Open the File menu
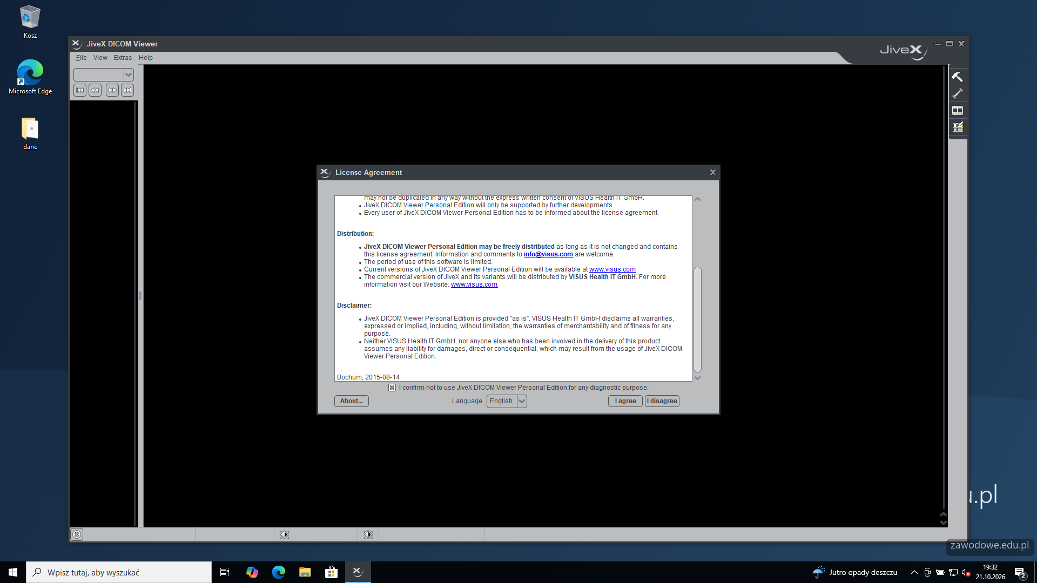 [x=81, y=58]
